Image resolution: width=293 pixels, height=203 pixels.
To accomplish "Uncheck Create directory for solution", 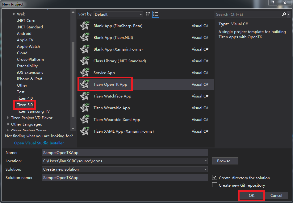I will coord(215,178).
